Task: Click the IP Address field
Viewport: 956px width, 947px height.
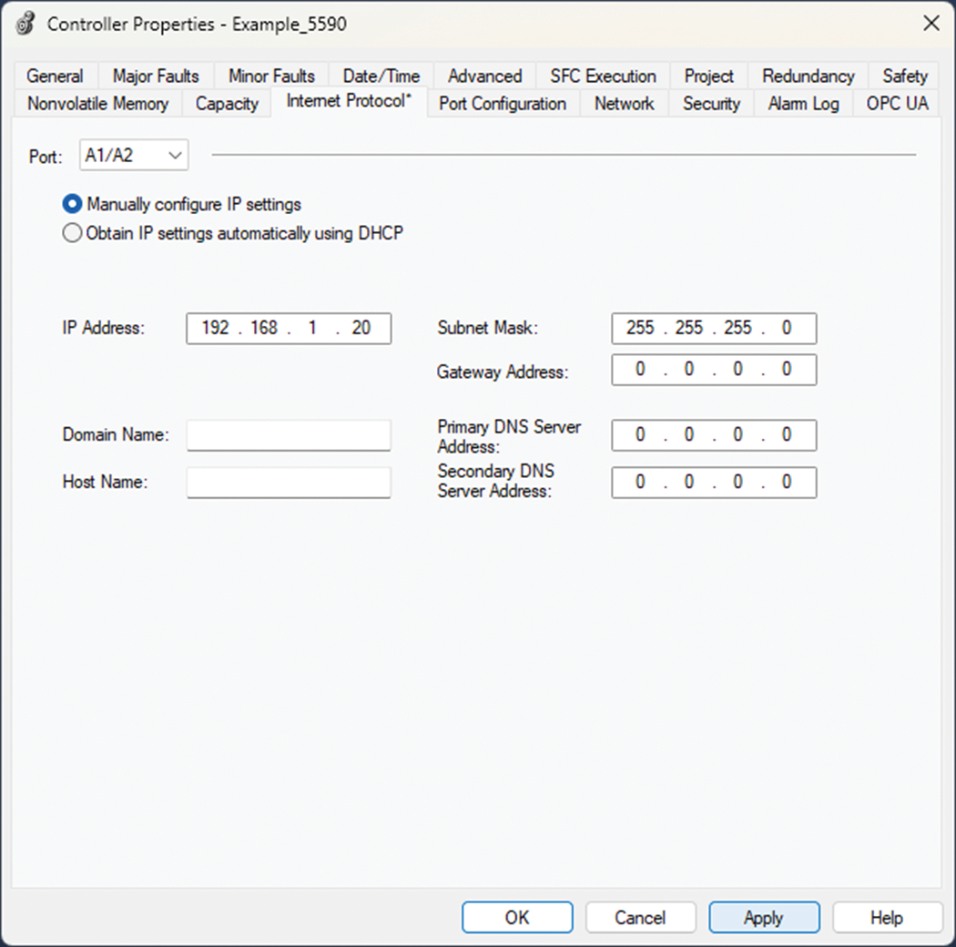Action: click(289, 328)
